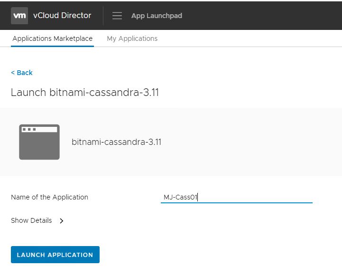342x276 pixels.
Task: Click the vCloud Director title text
Action: click(x=62, y=15)
